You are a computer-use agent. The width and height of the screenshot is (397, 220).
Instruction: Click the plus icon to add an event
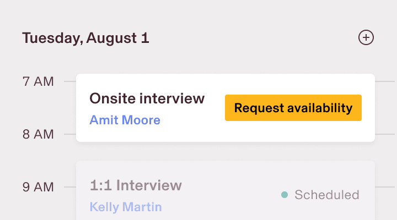tap(366, 38)
